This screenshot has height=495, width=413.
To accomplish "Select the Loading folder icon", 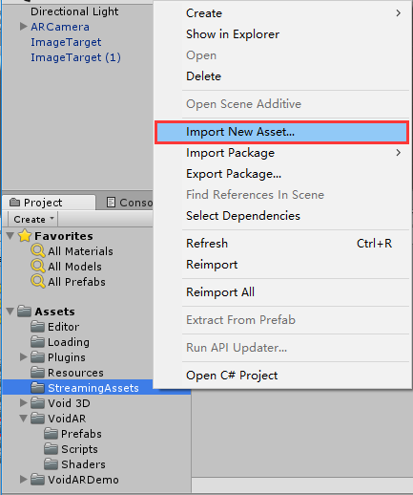I will [37, 342].
